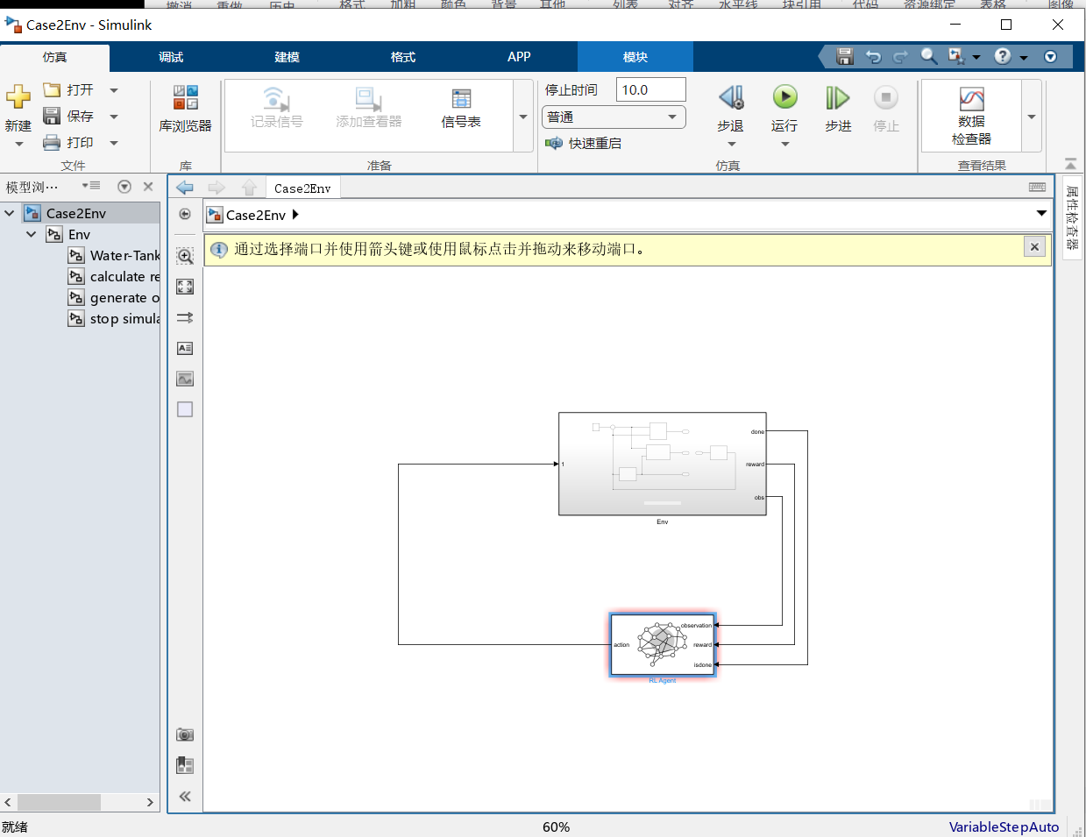Open the Signal Table (信号表)

461,108
